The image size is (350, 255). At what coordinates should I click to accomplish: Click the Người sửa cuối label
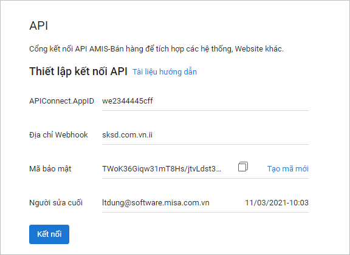coord(56,203)
